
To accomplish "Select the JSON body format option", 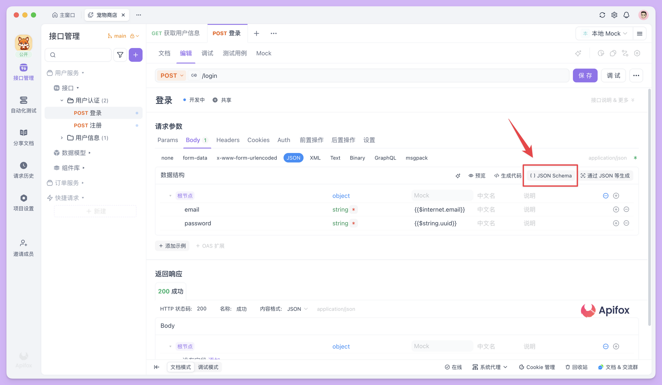I will pos(293,158).
